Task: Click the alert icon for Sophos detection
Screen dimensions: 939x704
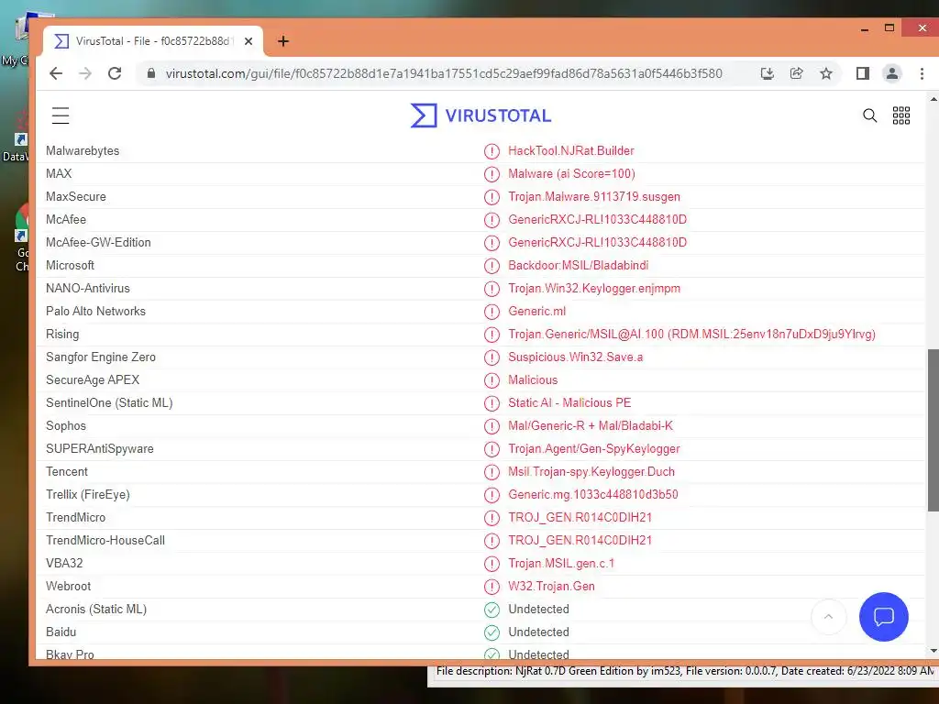Action: 492,426
